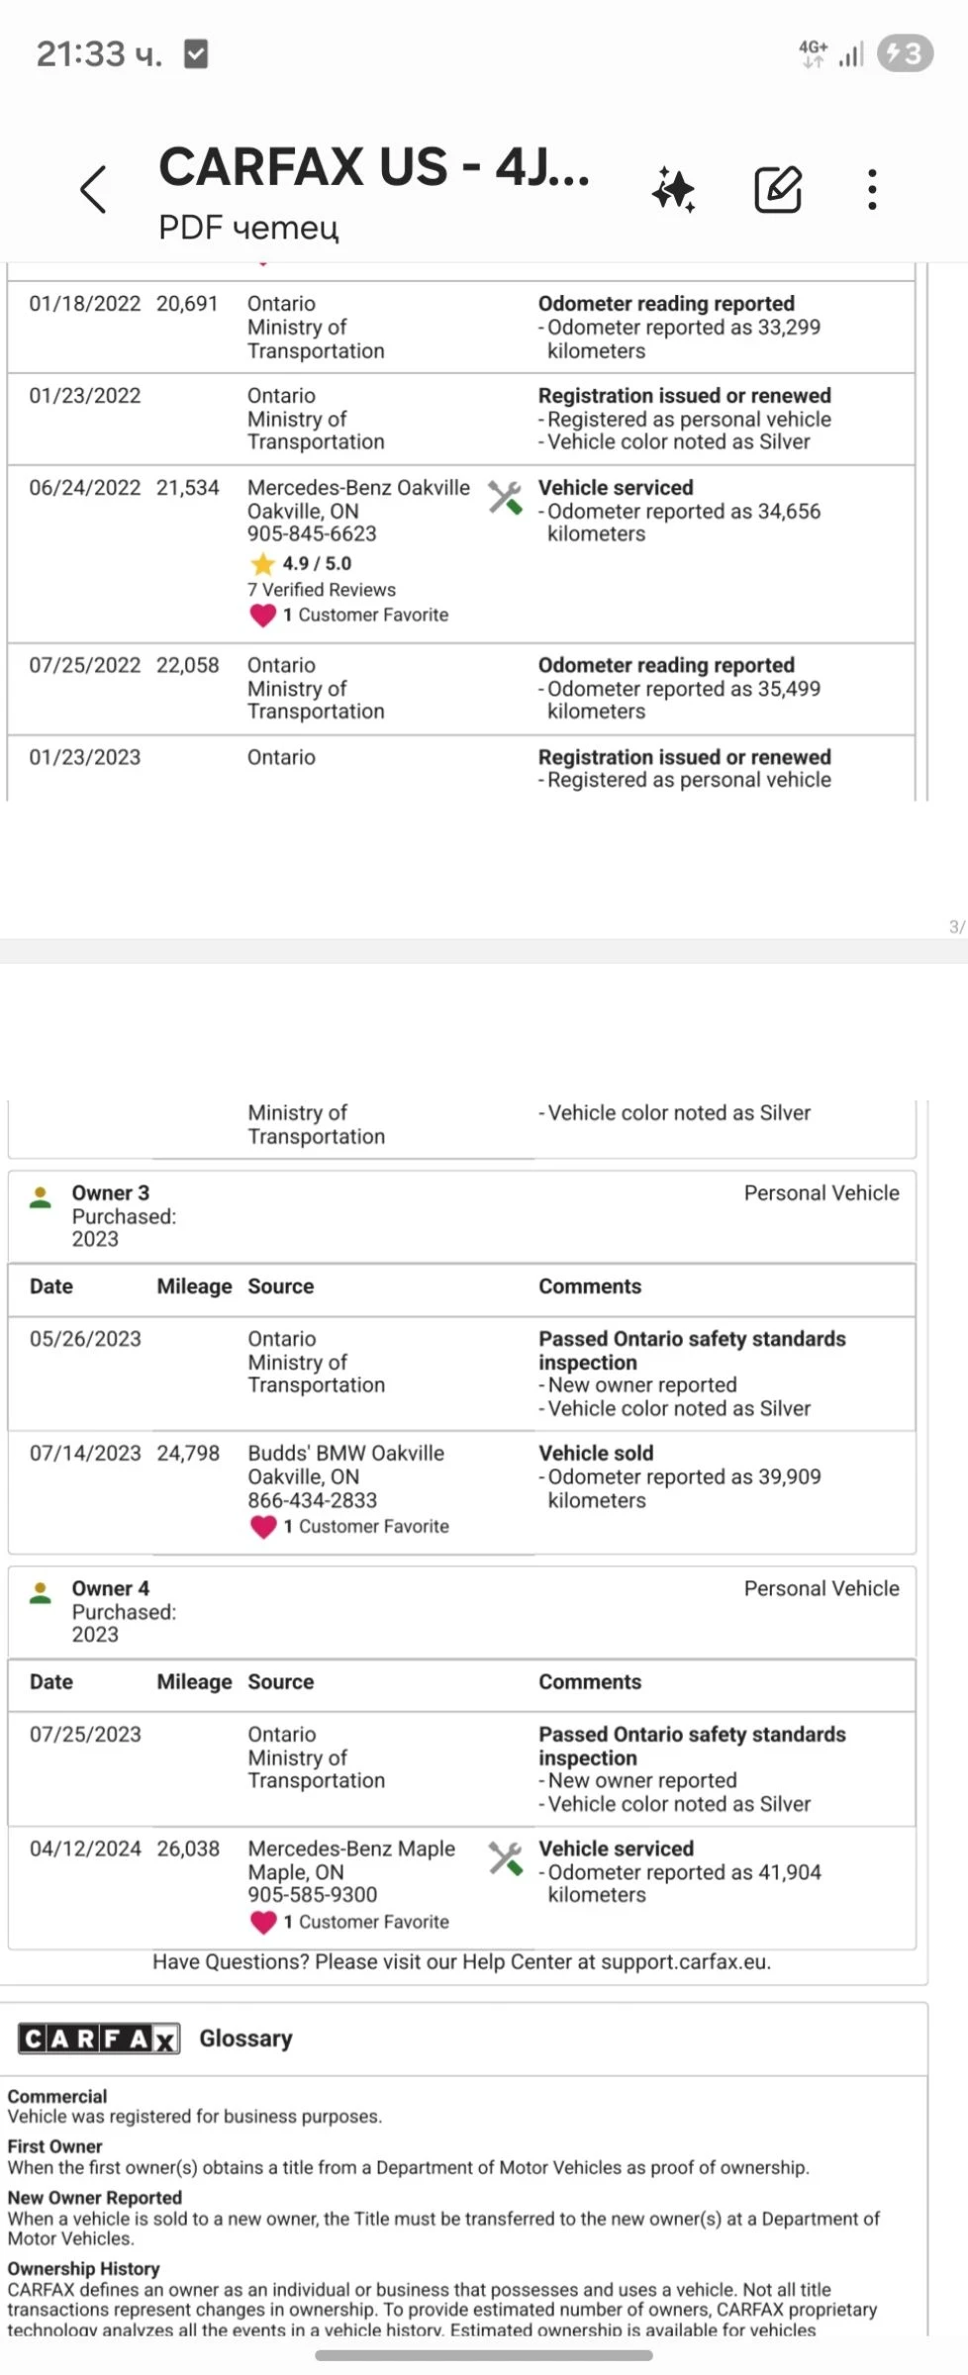Image resolution: width=968 pixels, height=2375 pixels.
Task: Open the three-dot more options menu
Action: (872, 189)
